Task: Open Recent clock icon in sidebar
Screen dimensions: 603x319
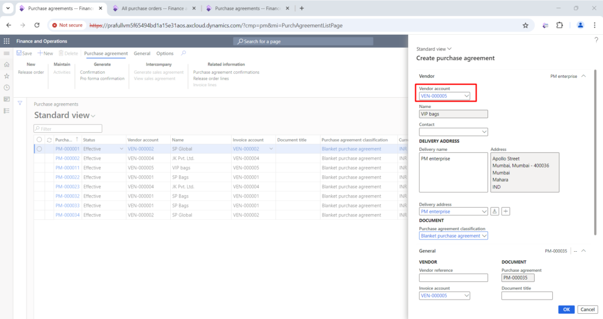Action: (6, 87)
